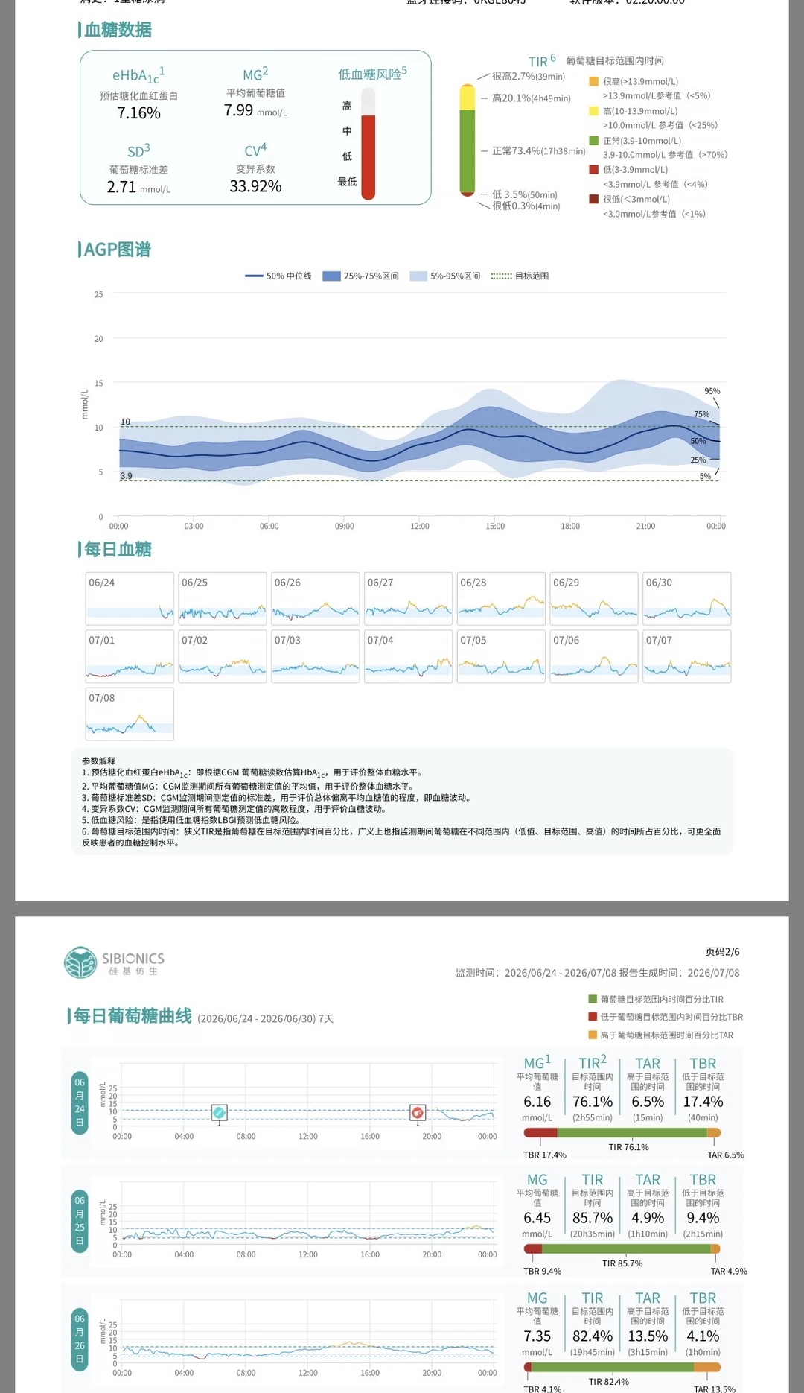Click the 06/24 TBR value 17.4%

pyautogui.click(x=703, y=1102)
